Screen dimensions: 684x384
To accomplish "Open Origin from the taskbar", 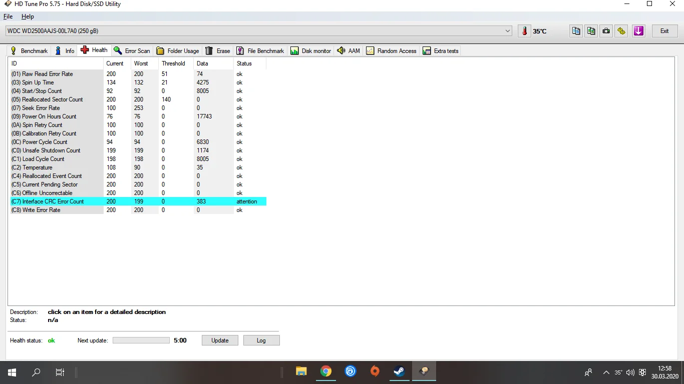I will (375, 371).
